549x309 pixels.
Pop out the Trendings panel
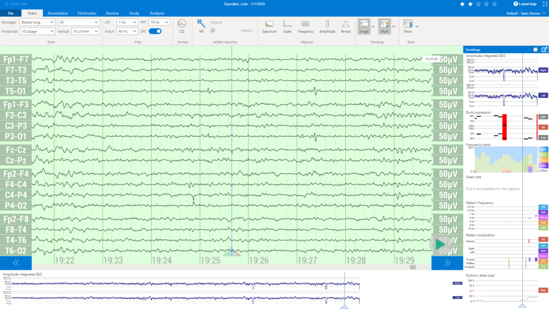[x=544, y=49]
